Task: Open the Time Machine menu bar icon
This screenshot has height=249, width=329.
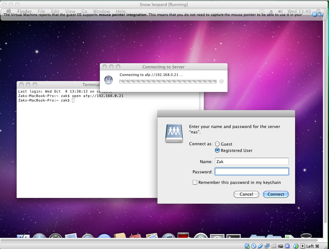Action: (262, 11)
